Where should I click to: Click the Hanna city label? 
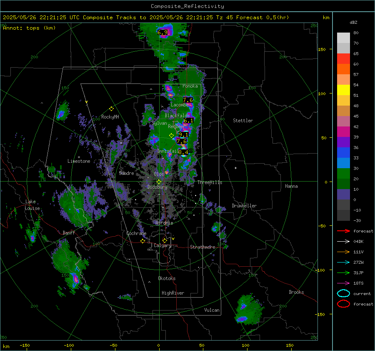291,186
